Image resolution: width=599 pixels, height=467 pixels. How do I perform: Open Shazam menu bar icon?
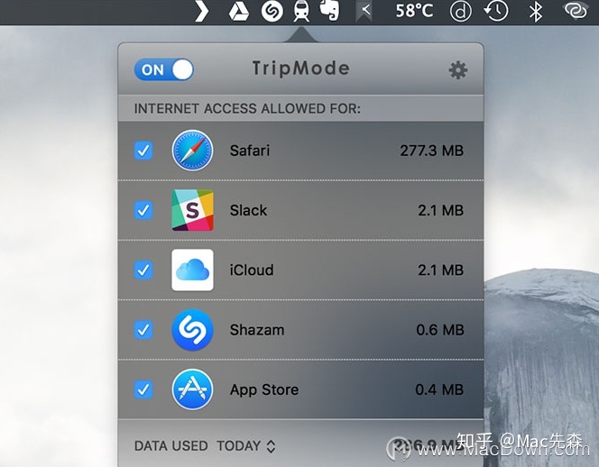[x=272, y=11]
